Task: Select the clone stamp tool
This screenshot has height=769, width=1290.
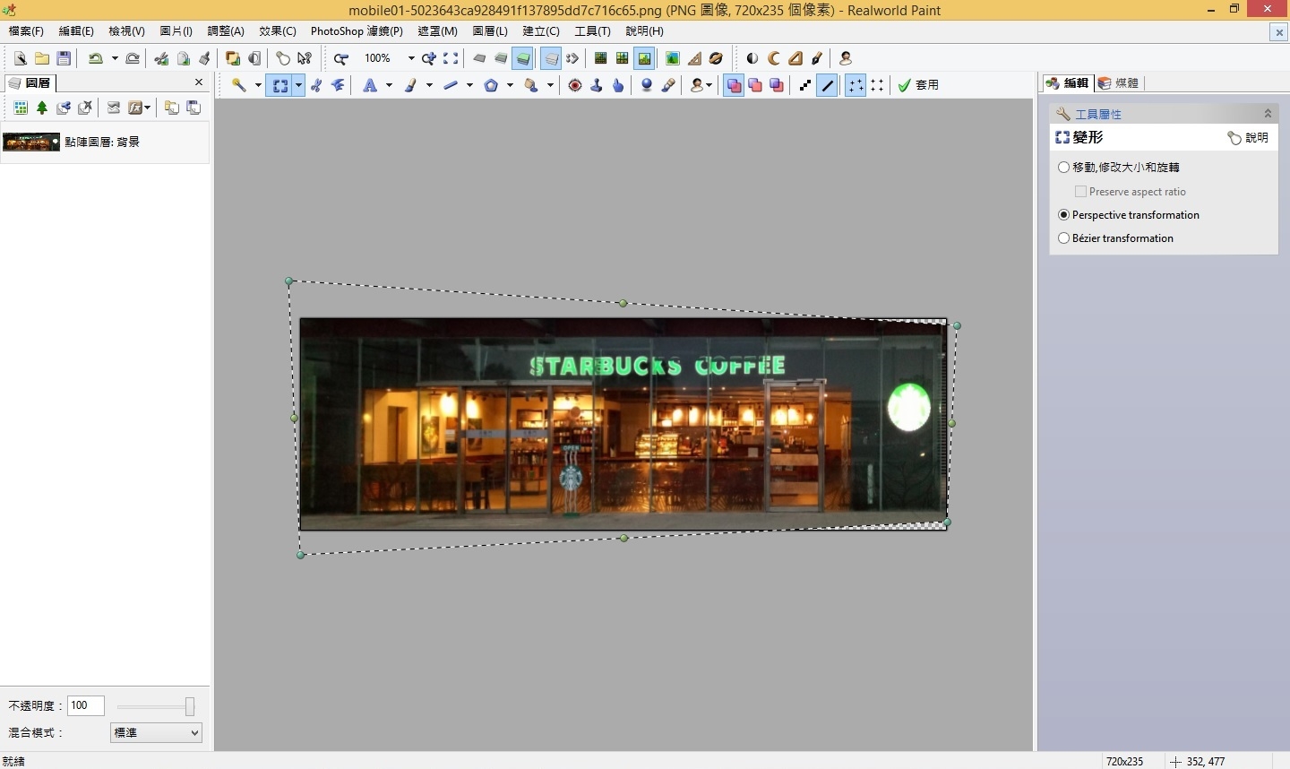Action: coord(597,85)
